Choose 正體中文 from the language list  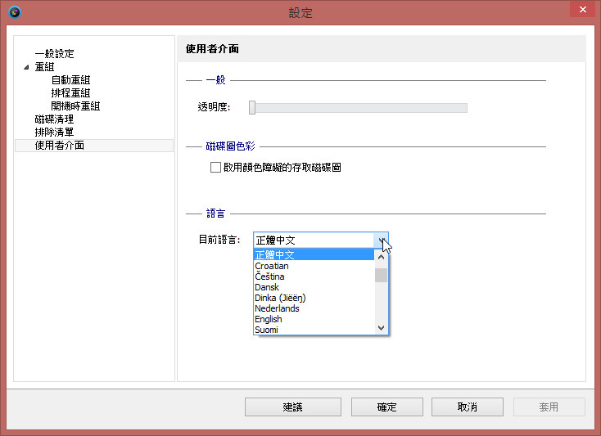coord(314,254)
